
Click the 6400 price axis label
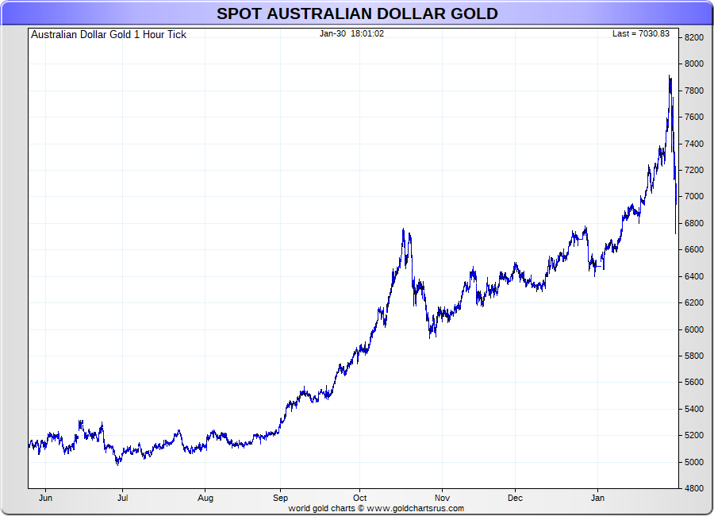pyautogui.click(x=694, y=276)
